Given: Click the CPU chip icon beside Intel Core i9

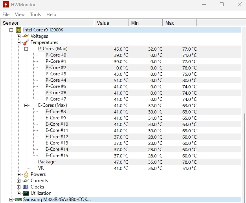Looking at the screenshot, I should pos(18,30).
